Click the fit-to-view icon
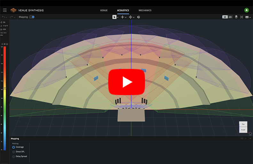The image size is (253, 164). 242,17
